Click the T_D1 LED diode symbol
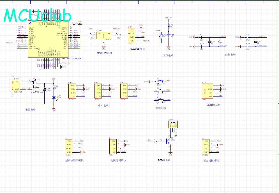This screenshot has height=193, width=279. (54, 98)
